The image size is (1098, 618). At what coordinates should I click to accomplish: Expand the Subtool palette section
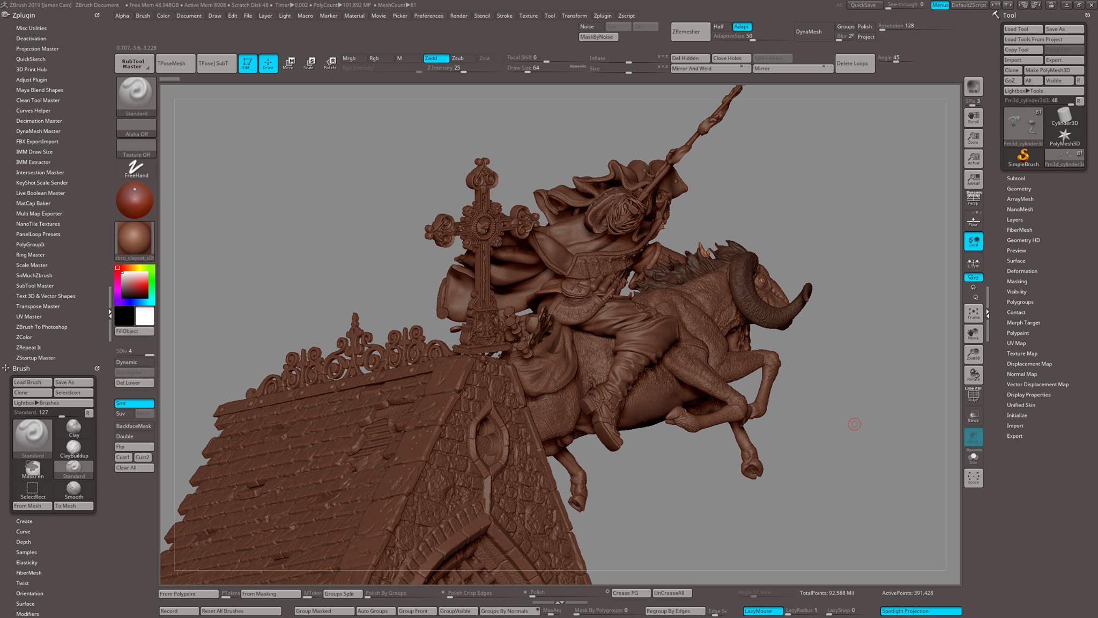[1015, 178]
